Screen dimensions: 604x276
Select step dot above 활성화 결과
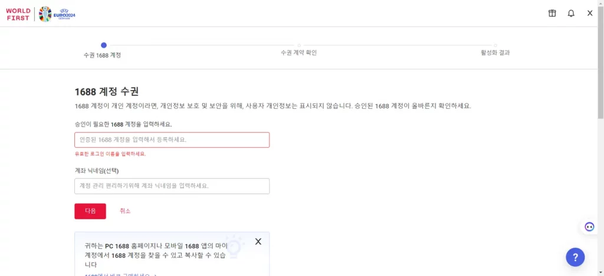pyautogui.click(x=495, y=45)
